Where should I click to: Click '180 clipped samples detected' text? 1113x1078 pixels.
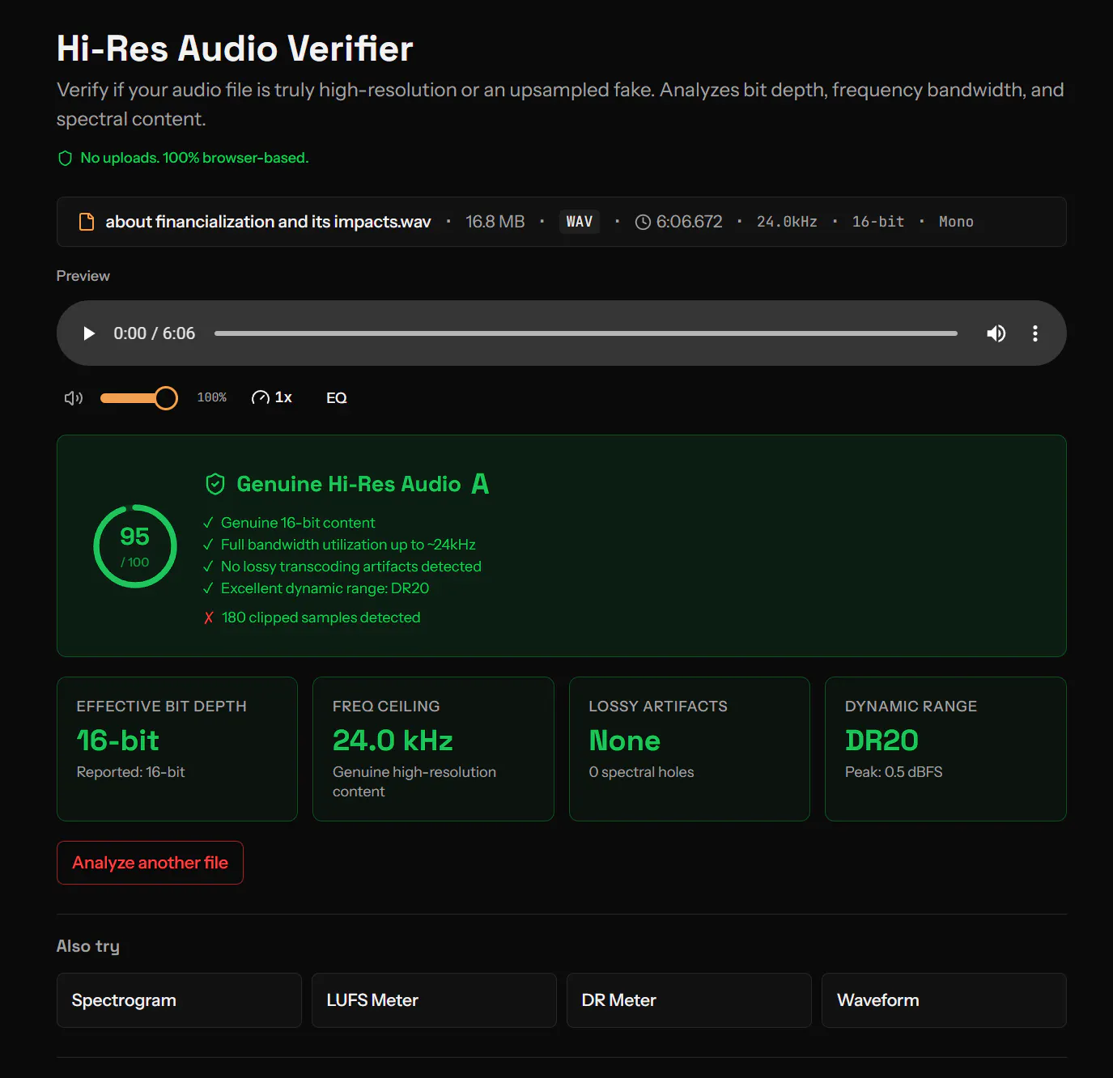[321, 618]
